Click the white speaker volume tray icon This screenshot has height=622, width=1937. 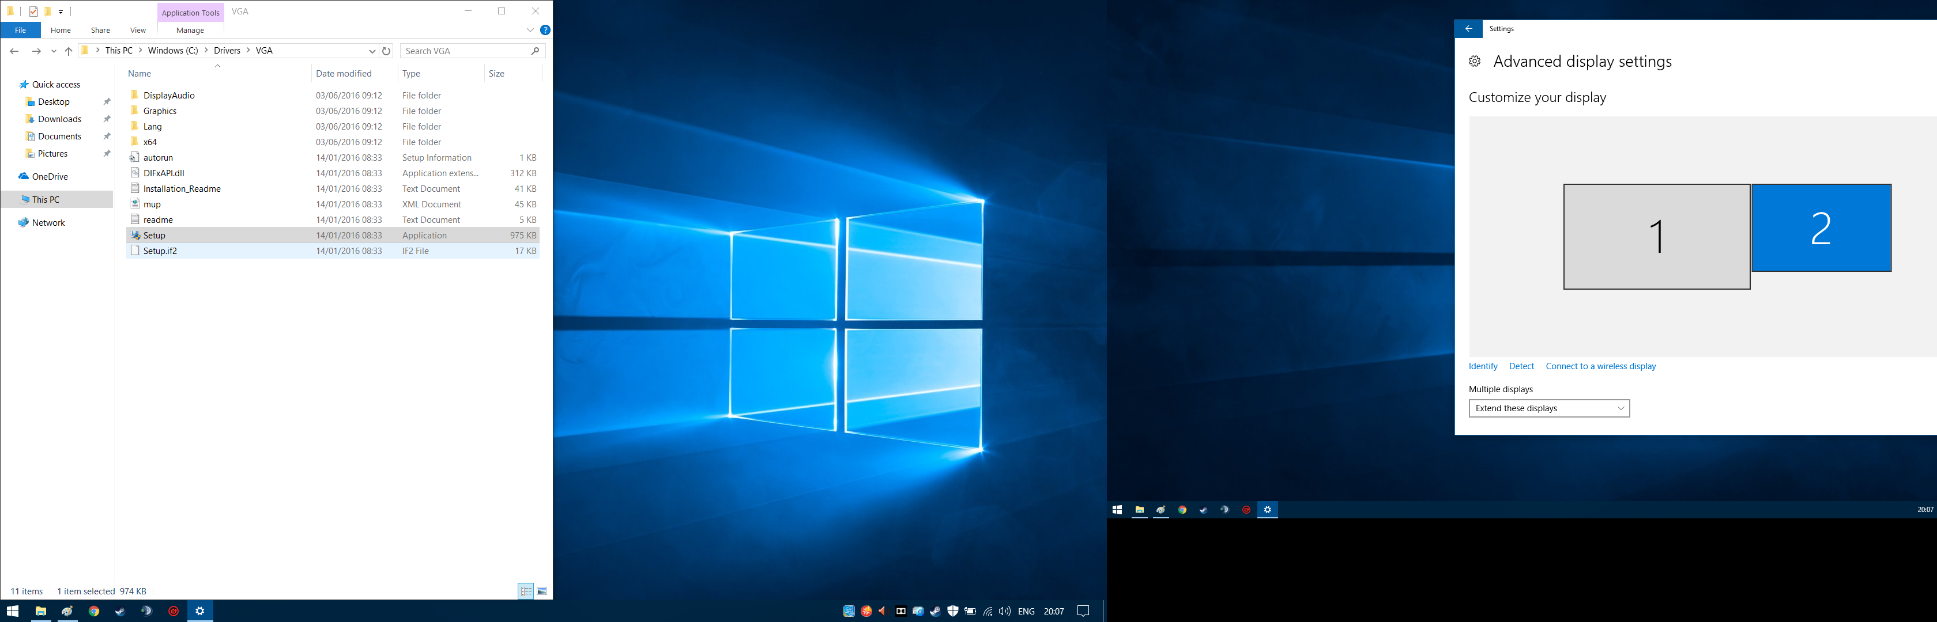(x=1005, y=610)
